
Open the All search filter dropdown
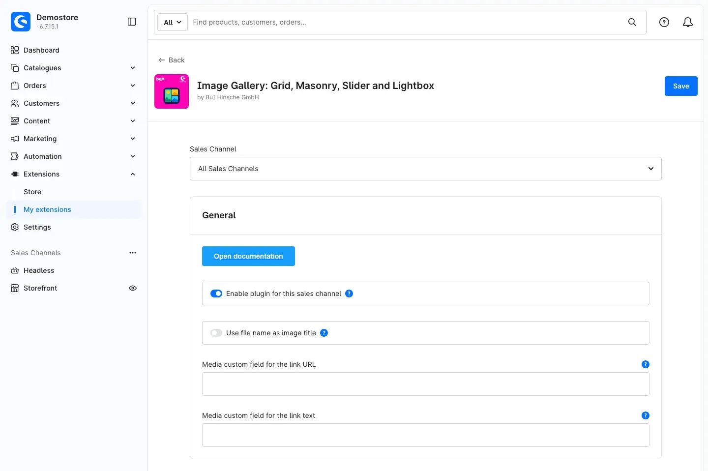(173, 22)
